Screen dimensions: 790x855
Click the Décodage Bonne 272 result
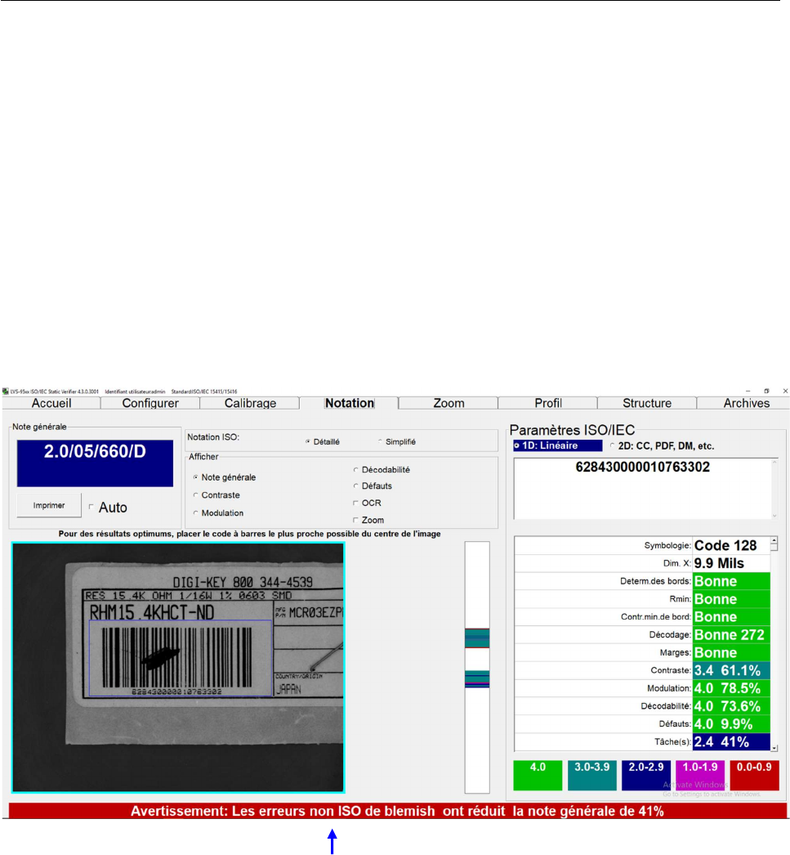point(731,634)
